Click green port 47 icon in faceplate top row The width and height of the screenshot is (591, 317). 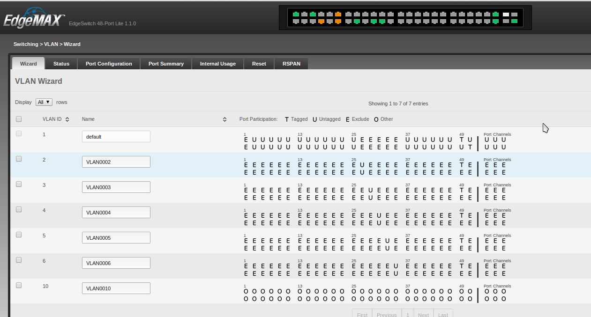coord(495,14)
